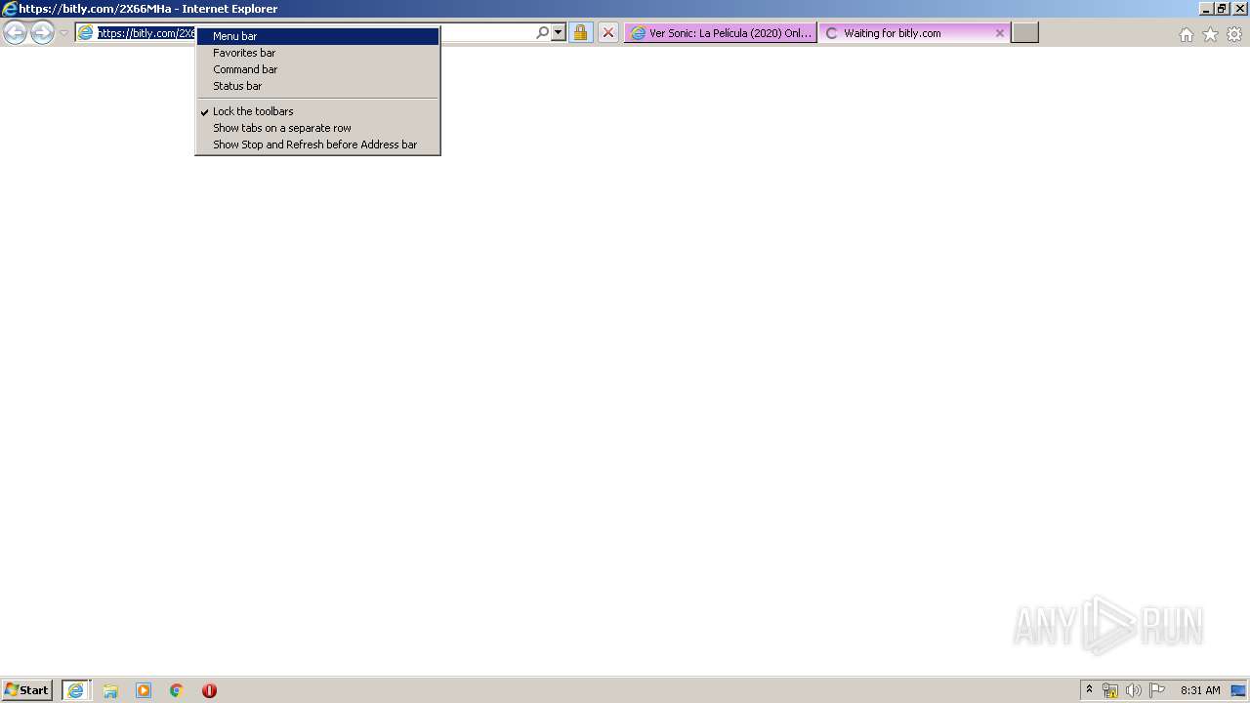Image resolution: width=1250 pixels, height=703 pixels.
Task: Click the volume speaker tray icon
Action: click(x=1133, y=690)
